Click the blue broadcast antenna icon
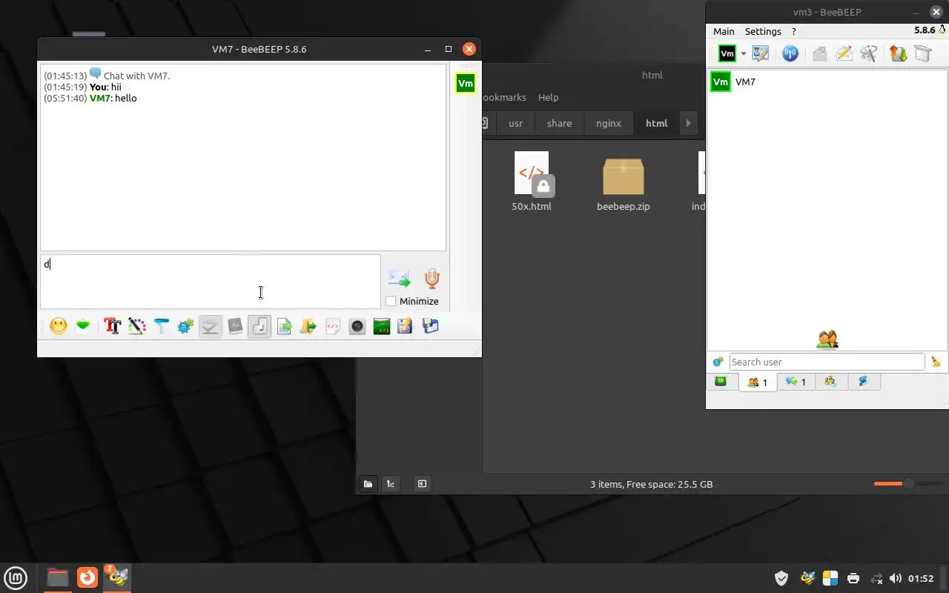The image size is (949, 593). tap(790, 53)
